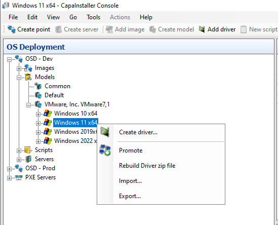Open the Tools menu

pos(94,17)
